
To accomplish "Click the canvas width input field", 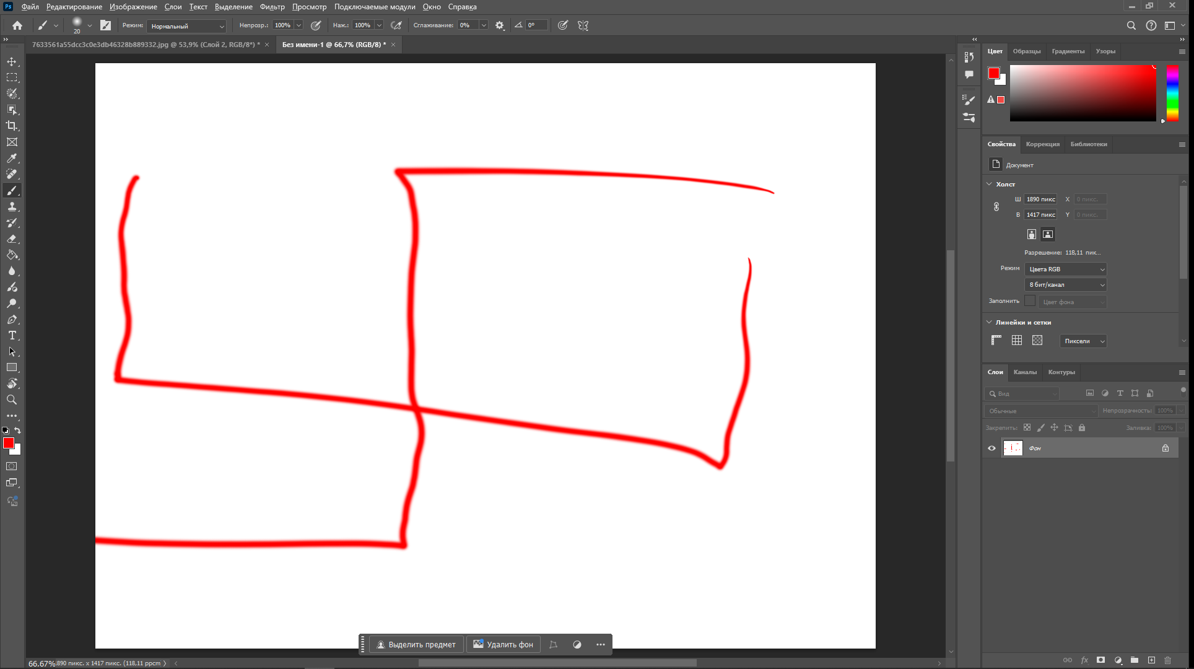I will click(1040, 199).
